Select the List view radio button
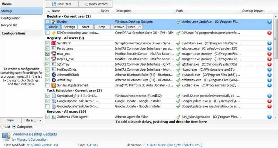Viewport: 278px width, 148px height. pyautogui.click(x=3, y=127)
